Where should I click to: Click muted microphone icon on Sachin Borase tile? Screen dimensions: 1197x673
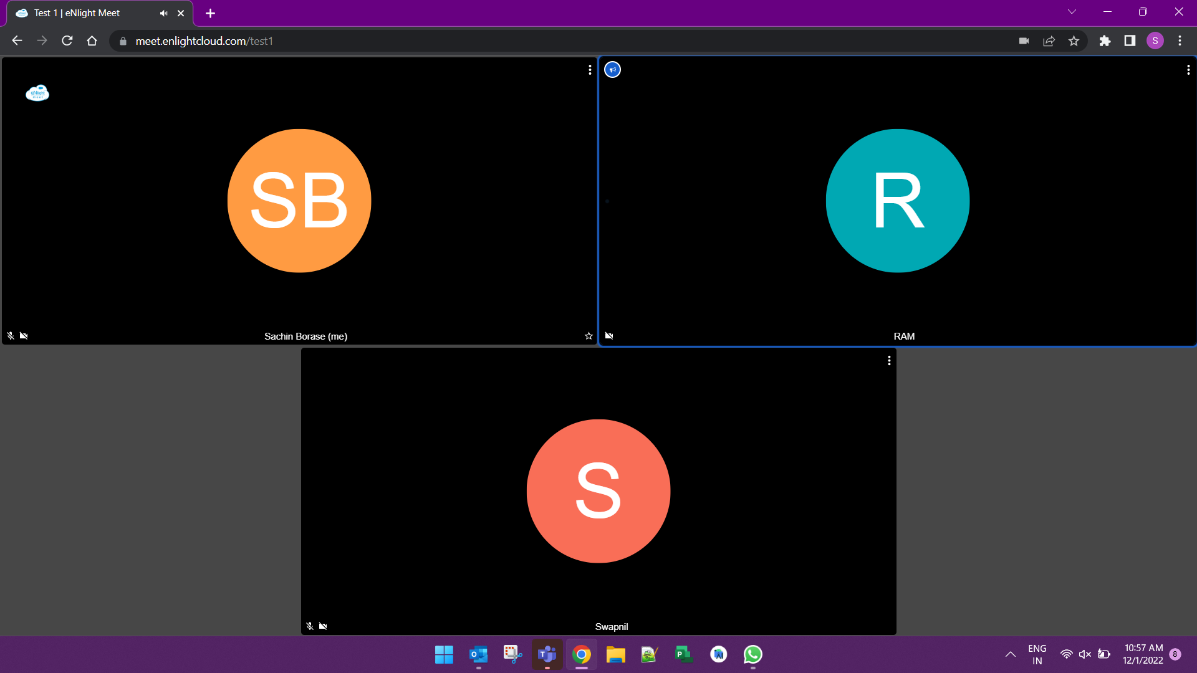pos(11,336)
